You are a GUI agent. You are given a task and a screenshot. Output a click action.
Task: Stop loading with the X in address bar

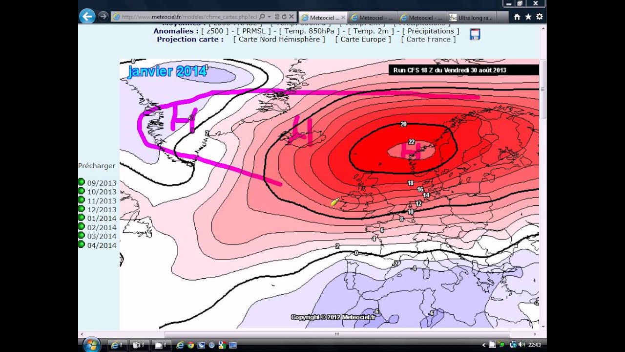pyautogui.click(x=291, y=17)
